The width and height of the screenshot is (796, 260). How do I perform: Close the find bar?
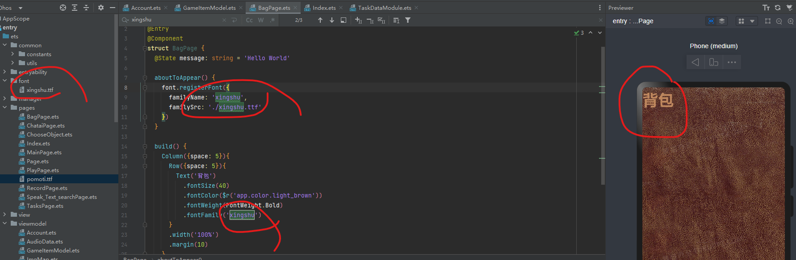click(600, 20)
